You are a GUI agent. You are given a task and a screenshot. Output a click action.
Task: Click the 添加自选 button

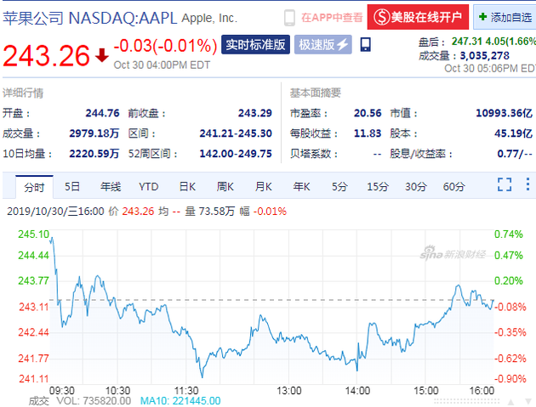505,17
